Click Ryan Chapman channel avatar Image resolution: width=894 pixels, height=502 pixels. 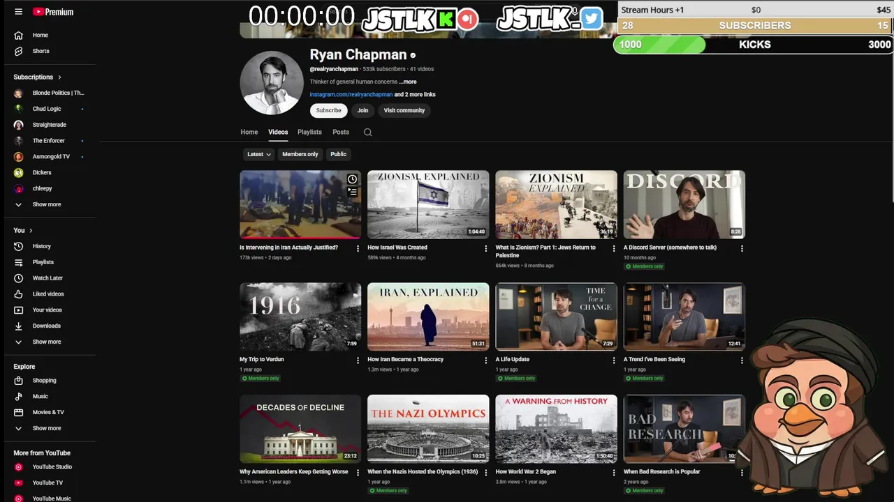tap(272, 82)
